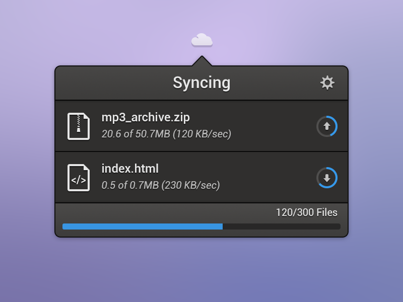Image resolution: width=403 pixels, height=302 pixels.
Task: Click the unfilled part of progress bar
Action: (281, 226)
